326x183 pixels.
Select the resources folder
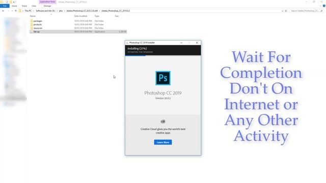pos(38,28)
